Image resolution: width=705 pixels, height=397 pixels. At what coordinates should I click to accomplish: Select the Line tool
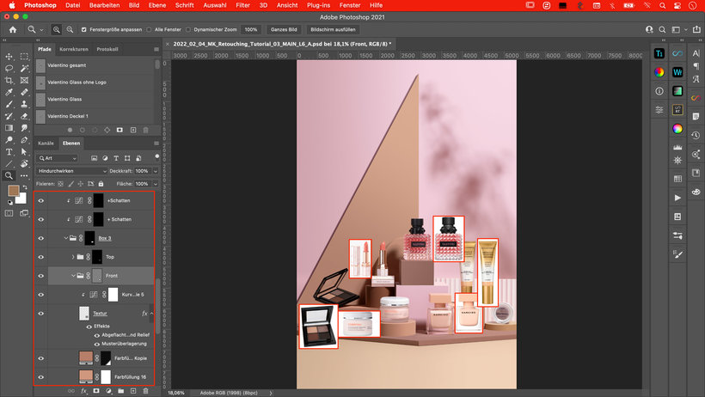coord(9,163)
